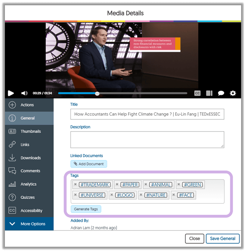Go to the Downloads section
Image resolution: width=246 pixels, height=252 pixels.
(x=30, y=158)
